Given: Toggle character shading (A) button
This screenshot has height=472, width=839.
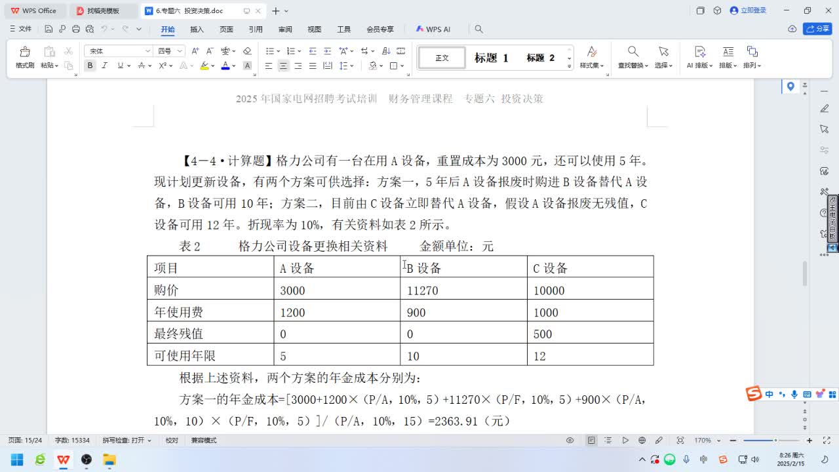Looking at the screenshot, I should [x=247, y=66].
